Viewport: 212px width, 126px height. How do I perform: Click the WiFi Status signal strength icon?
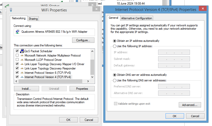click(x=7, y=6)
